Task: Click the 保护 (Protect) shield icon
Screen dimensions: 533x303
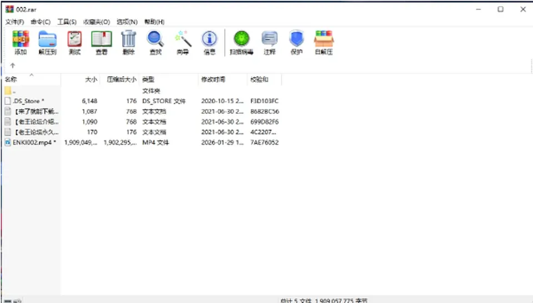Action: 296,39
